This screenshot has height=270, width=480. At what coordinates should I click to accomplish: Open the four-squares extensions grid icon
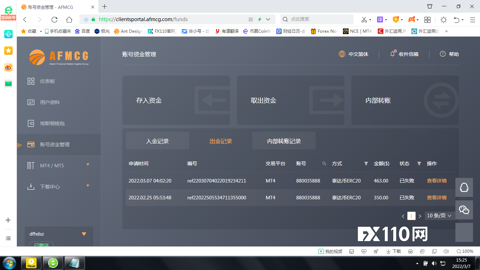point(427,20)
